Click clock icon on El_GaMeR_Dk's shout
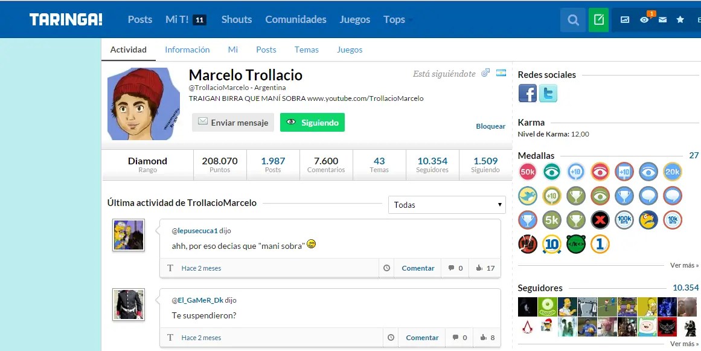 391,338
